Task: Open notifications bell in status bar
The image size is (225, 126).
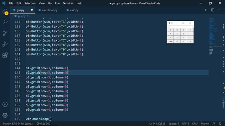Action: point(220,124)
